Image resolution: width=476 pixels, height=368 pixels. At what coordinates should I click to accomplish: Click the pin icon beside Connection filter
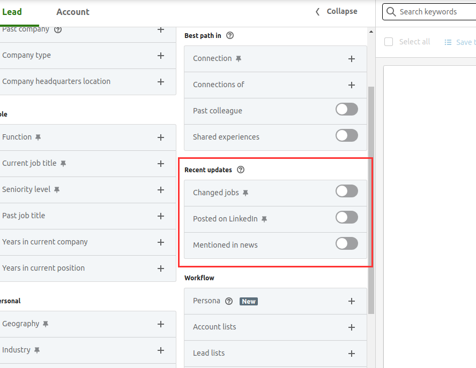click(239, 59)
